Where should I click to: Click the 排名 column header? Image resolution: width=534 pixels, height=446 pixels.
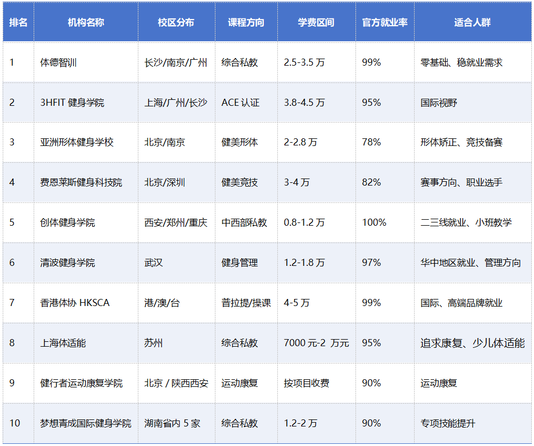[x=18, y=22]
